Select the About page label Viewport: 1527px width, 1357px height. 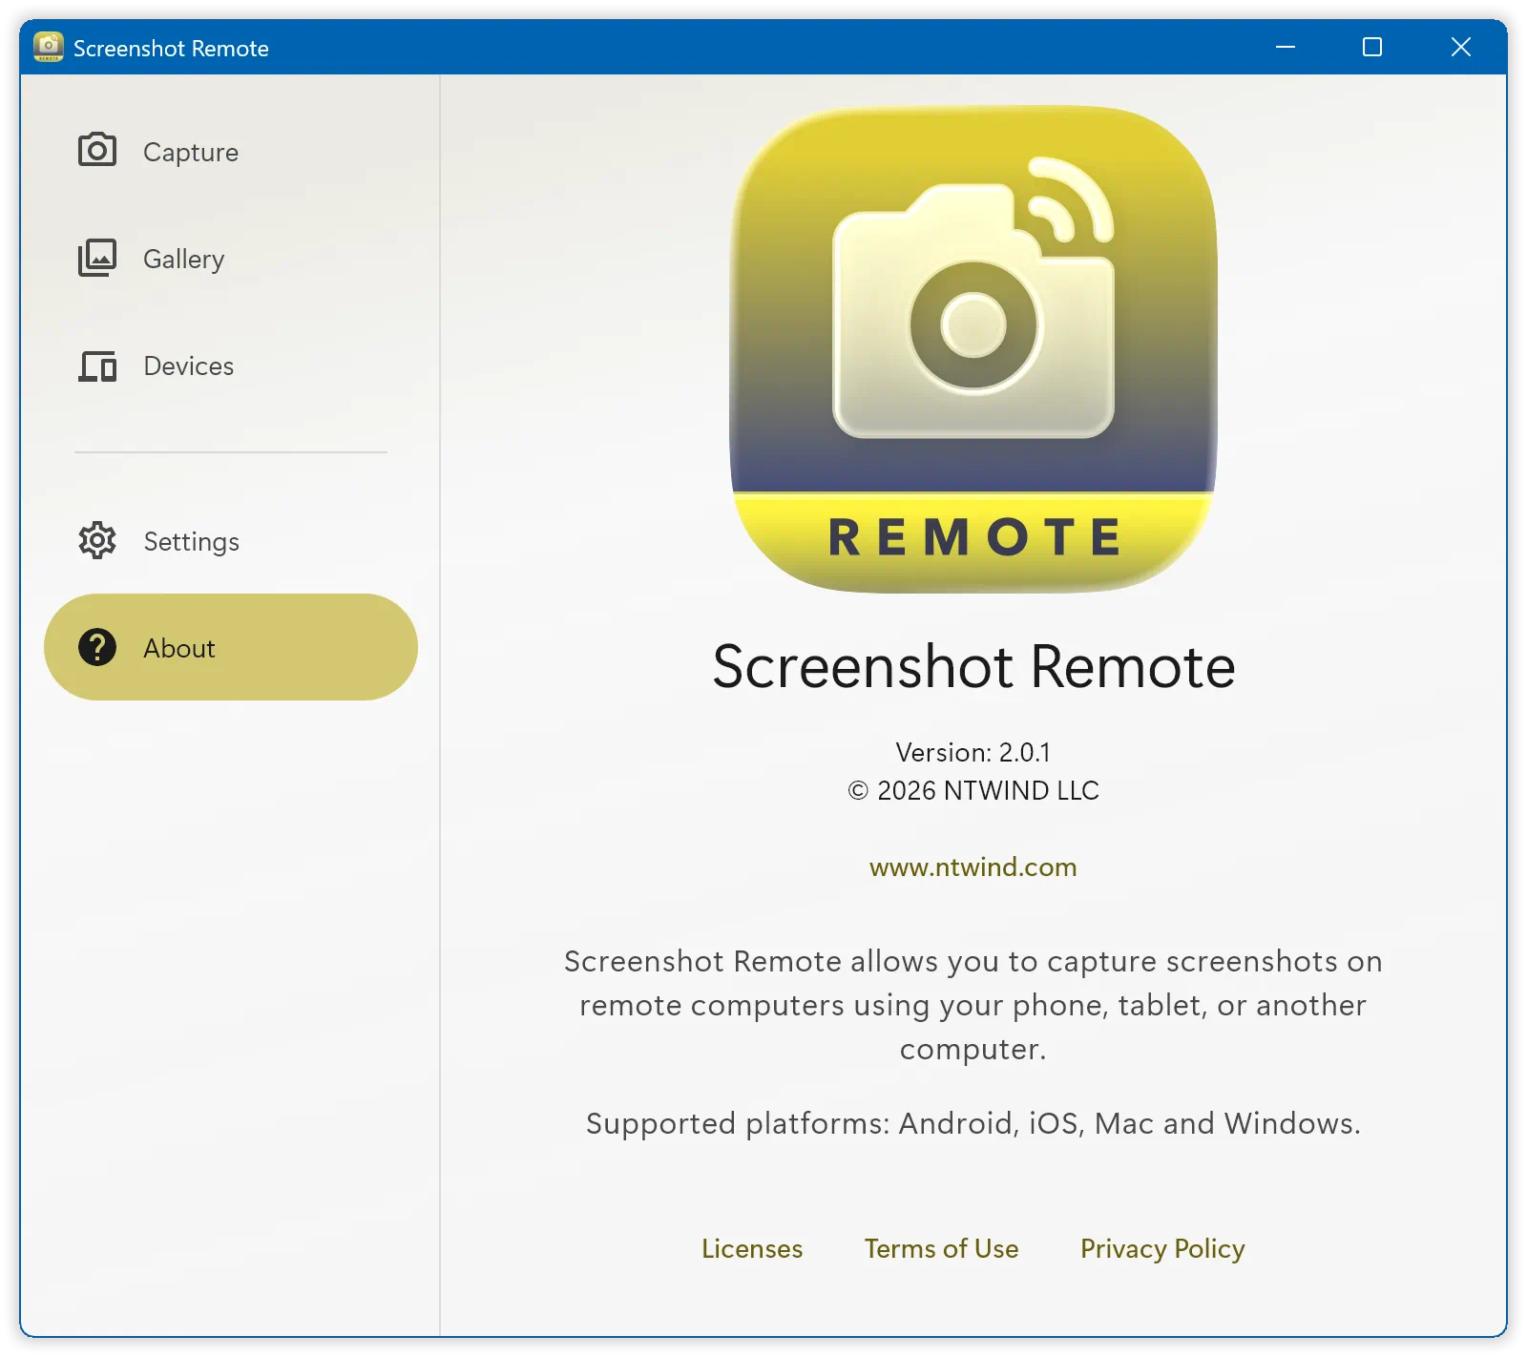point(179,649)
